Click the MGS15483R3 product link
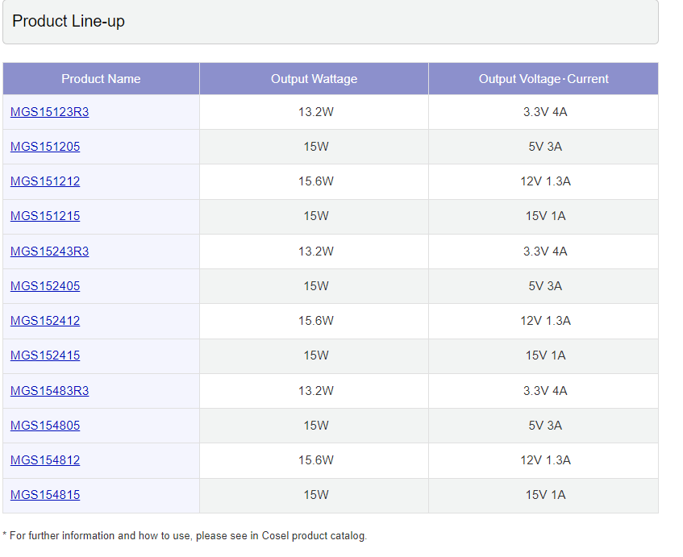This screenshot has width=683, height=557. tap(49, 391)
